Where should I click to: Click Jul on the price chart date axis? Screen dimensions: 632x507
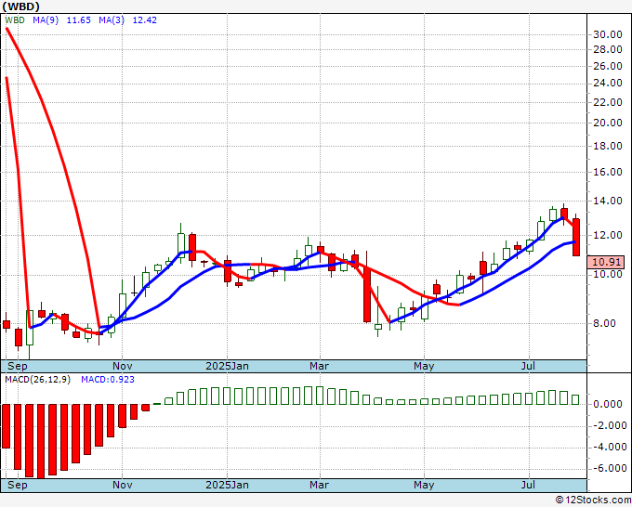[x=529, y=366]
